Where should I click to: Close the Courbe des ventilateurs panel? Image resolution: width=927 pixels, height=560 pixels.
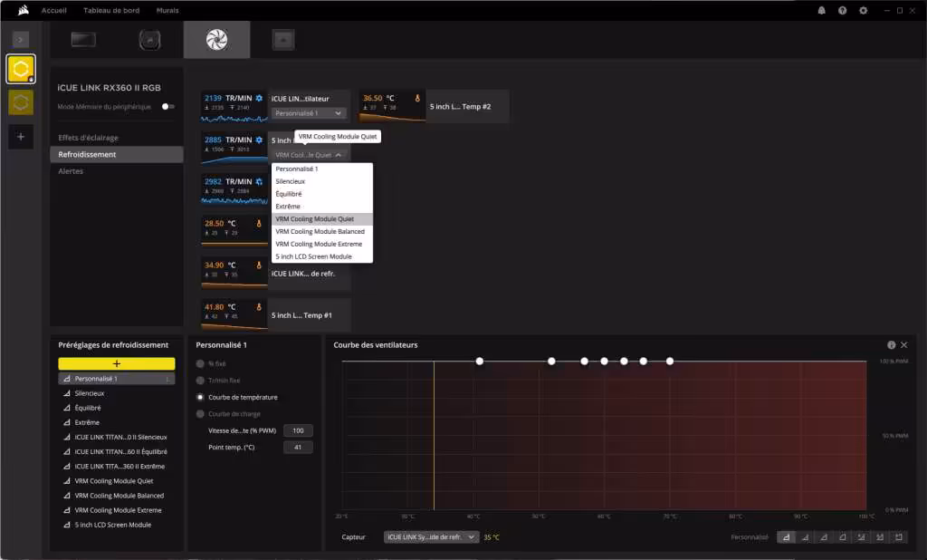904,345
